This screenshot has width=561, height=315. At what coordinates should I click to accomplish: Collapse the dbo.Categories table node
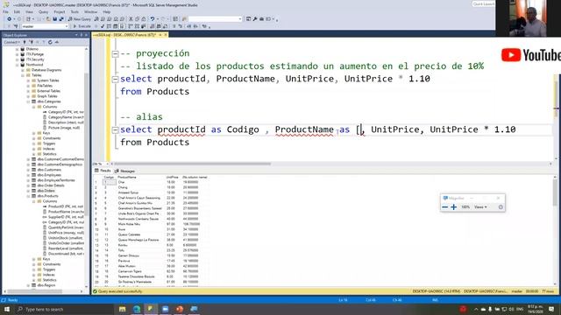[28, 101]
